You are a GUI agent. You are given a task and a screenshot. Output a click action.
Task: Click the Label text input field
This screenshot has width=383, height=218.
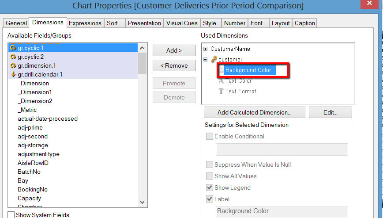point(282,211)
